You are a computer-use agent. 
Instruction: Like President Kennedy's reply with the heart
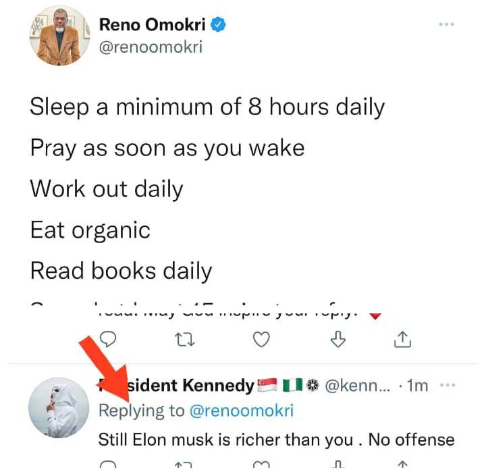tap(262, 466)
